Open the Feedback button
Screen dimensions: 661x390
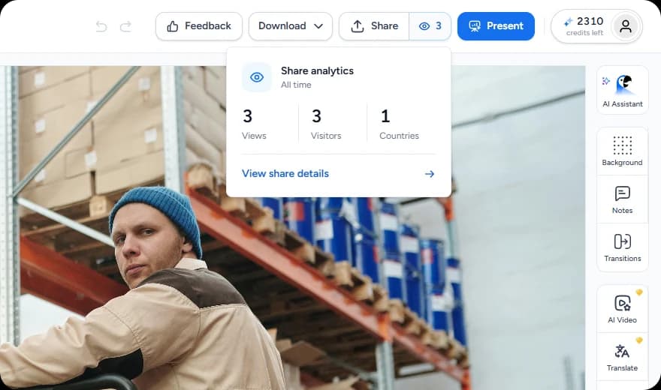pos(199,26)
